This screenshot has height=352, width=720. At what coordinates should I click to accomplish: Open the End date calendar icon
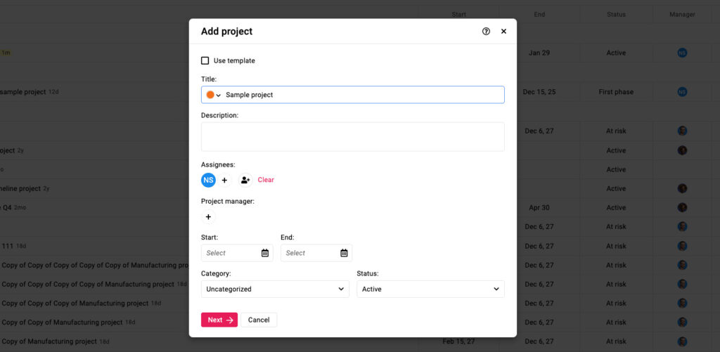point(344,253)
